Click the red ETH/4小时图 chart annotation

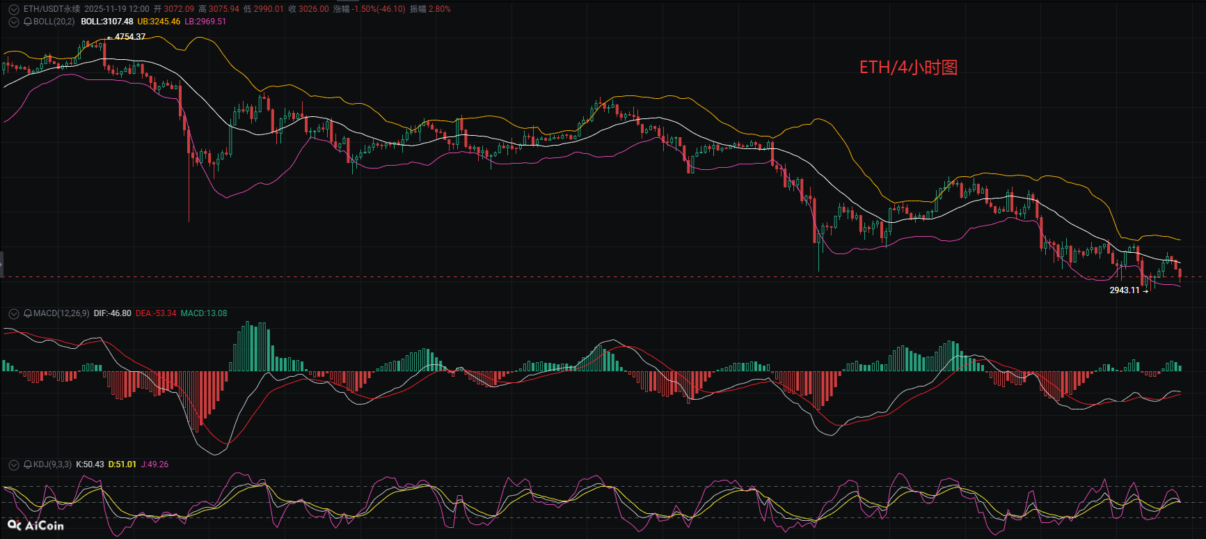[908, 68]
